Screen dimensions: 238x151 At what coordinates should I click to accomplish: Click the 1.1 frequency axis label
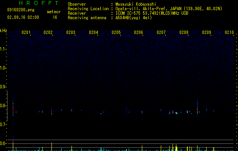(x=3, y=49)
